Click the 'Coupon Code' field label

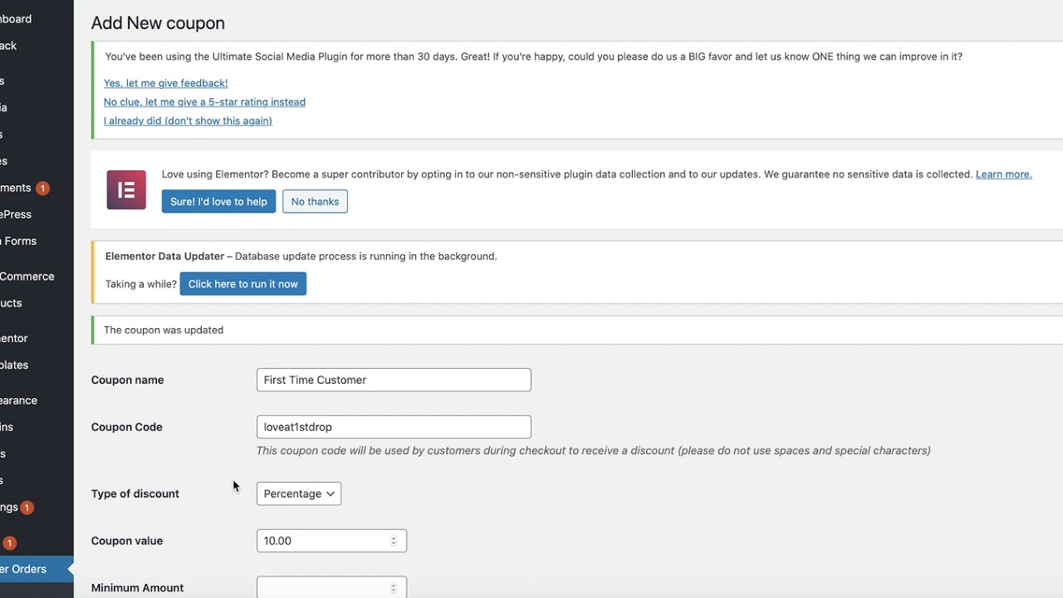coord(126,427)
